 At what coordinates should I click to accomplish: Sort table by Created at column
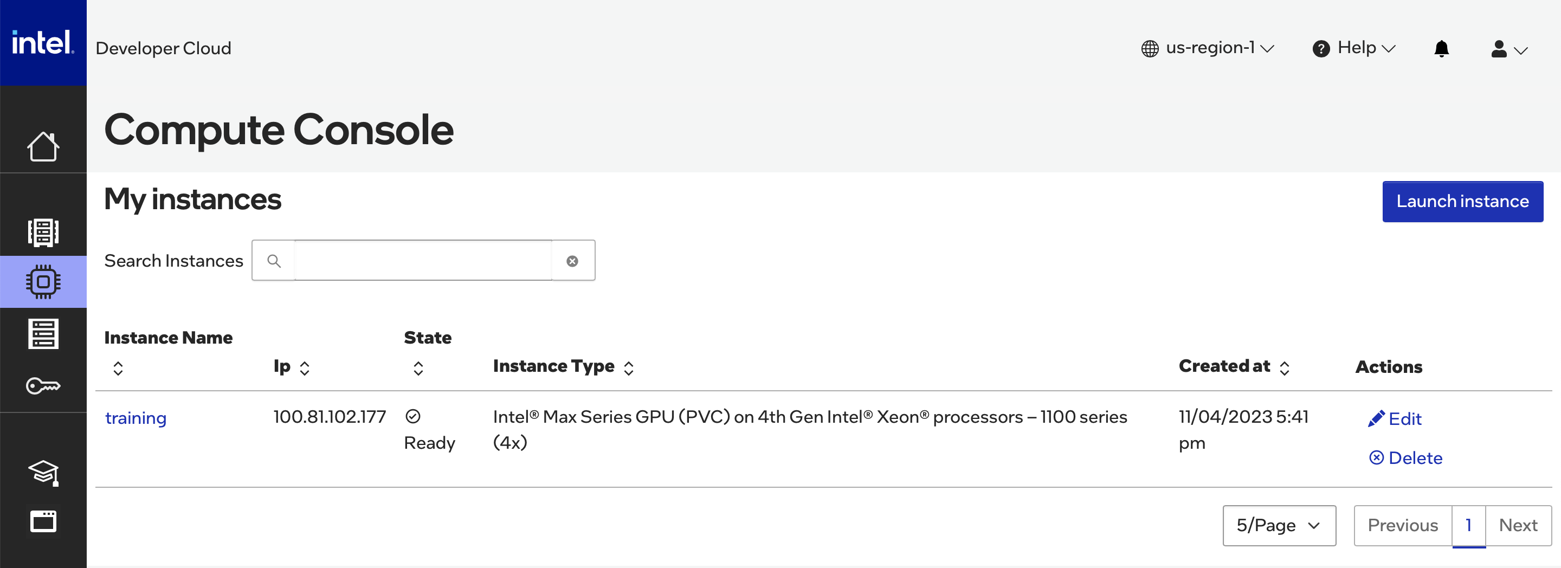click(1284, 368)
